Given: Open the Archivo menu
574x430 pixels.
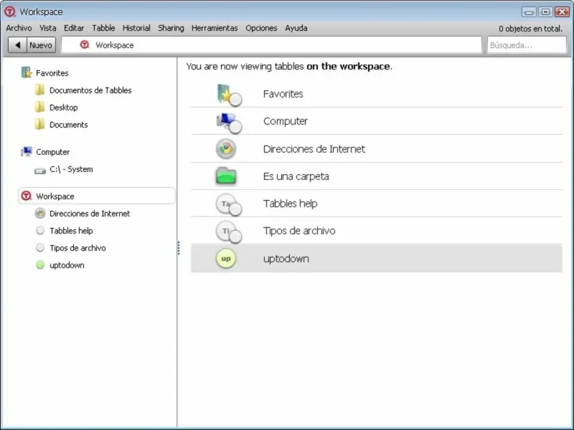Looking at the screenshot, I should [x=19, y=28].
